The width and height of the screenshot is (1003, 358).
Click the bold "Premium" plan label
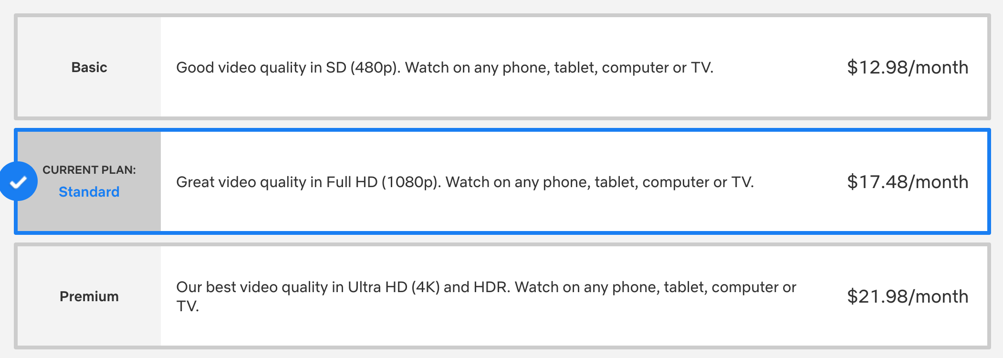click(89, 296)
